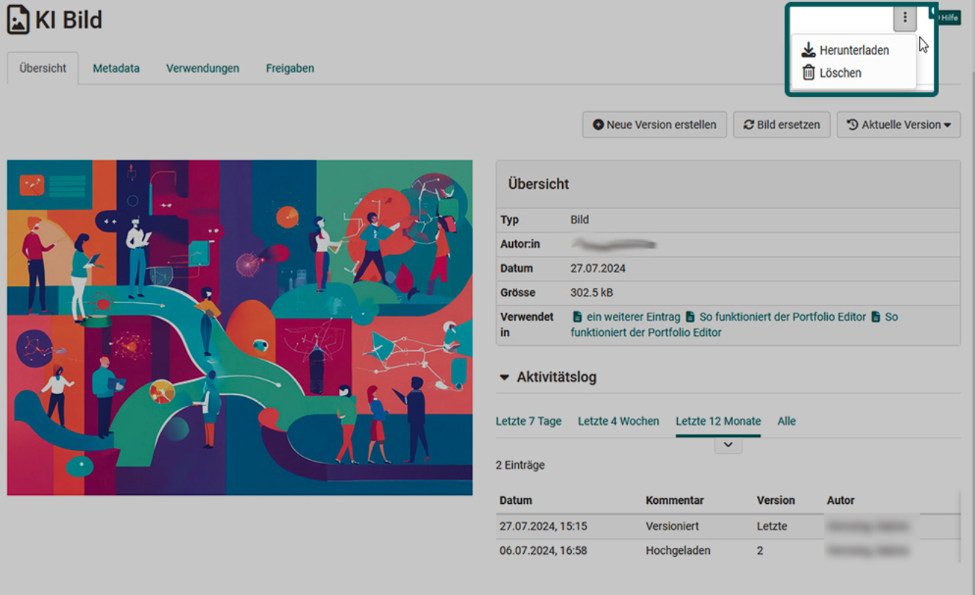
Task: Select Löschen from the open menu
Action: coord(840,72)
